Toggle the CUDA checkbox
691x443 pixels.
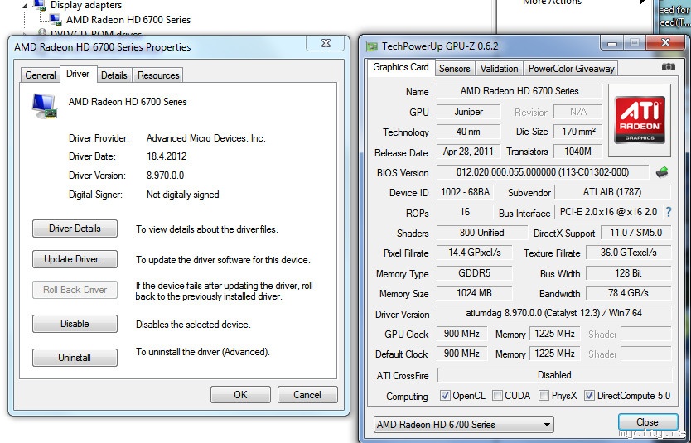click(x=497, y=396)
